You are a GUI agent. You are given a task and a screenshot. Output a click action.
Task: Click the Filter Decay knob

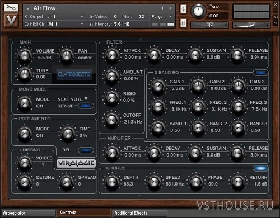pyautogui.click(x=154, y=54)
